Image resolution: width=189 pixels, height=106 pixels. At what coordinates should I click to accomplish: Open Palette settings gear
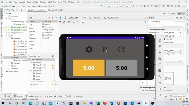click(x=53, y=18)
